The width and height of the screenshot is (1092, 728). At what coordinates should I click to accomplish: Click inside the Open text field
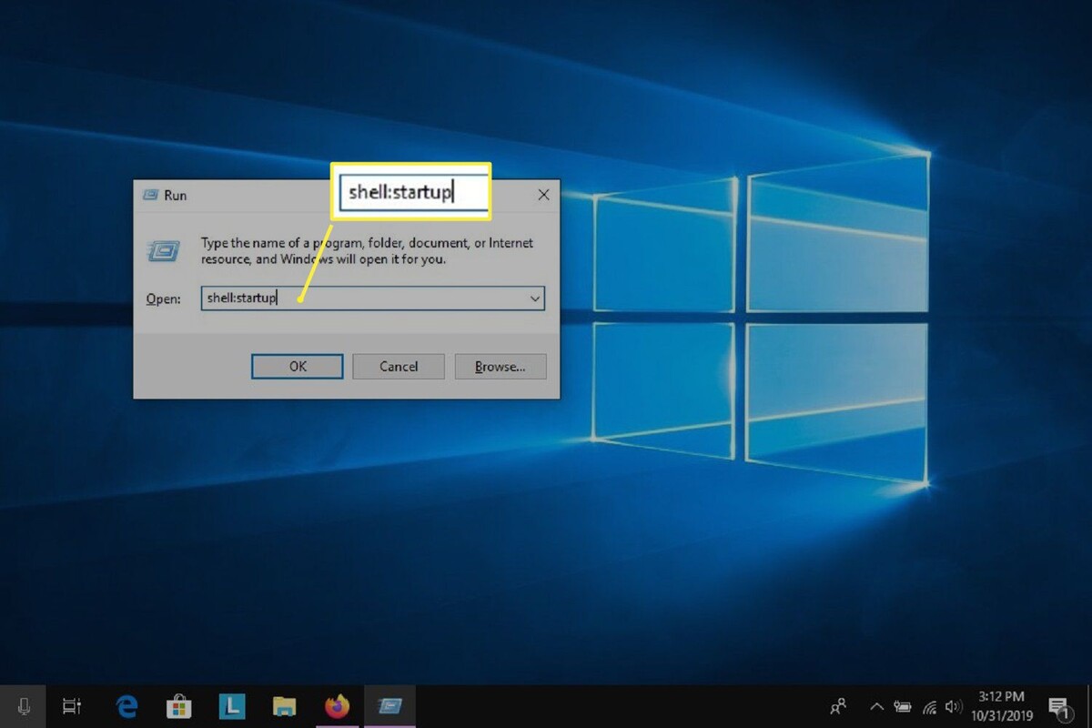364,298
